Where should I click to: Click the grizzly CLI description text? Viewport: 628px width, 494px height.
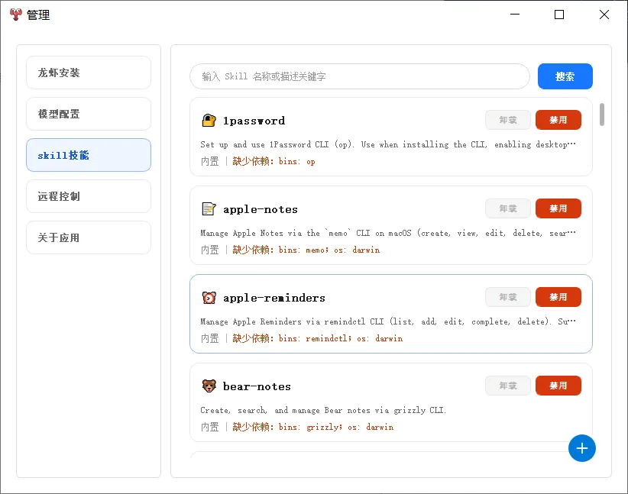(323, 410)
